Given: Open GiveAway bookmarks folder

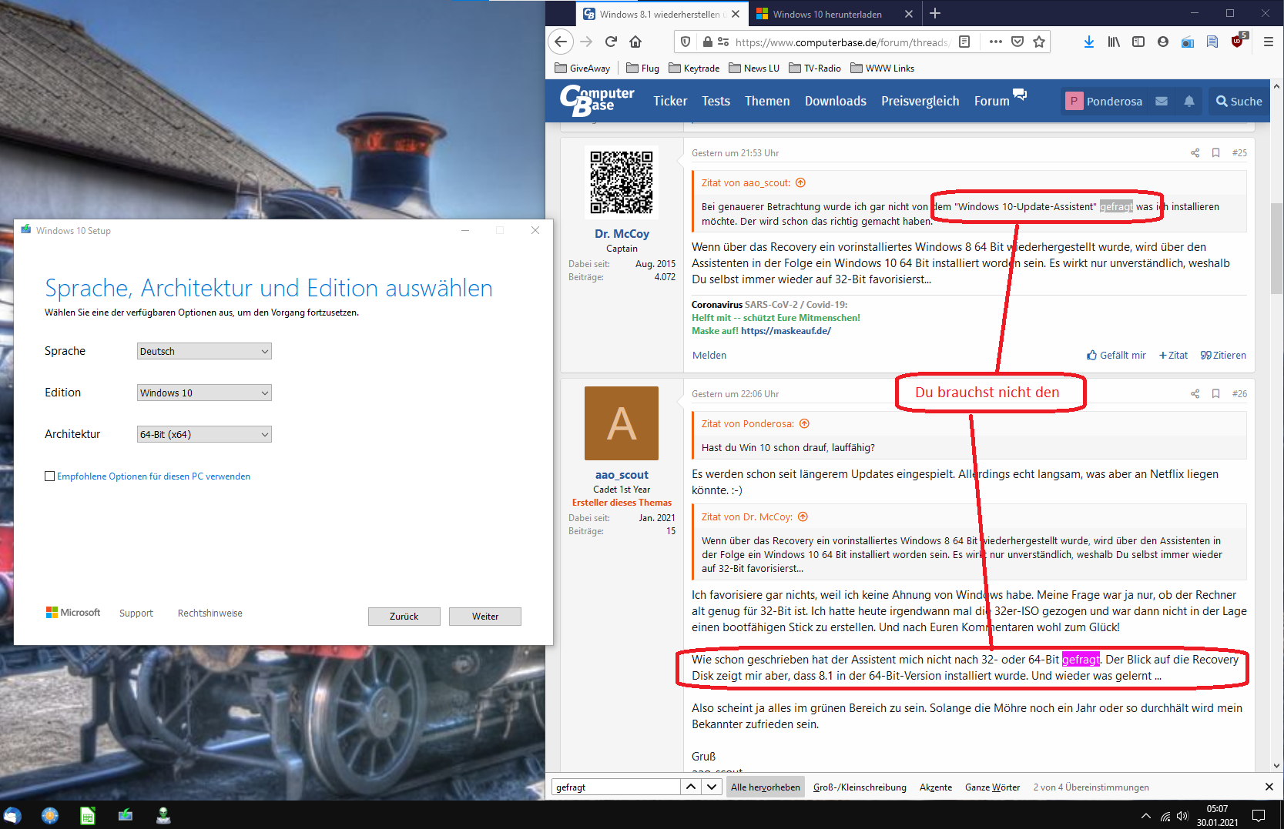Looking at the screenshot, I should pyautogui.click(x=582, y=68).
